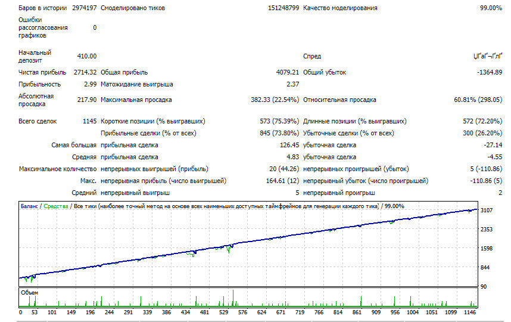Click the 'Качество моделирования' label

click(340, 8)
